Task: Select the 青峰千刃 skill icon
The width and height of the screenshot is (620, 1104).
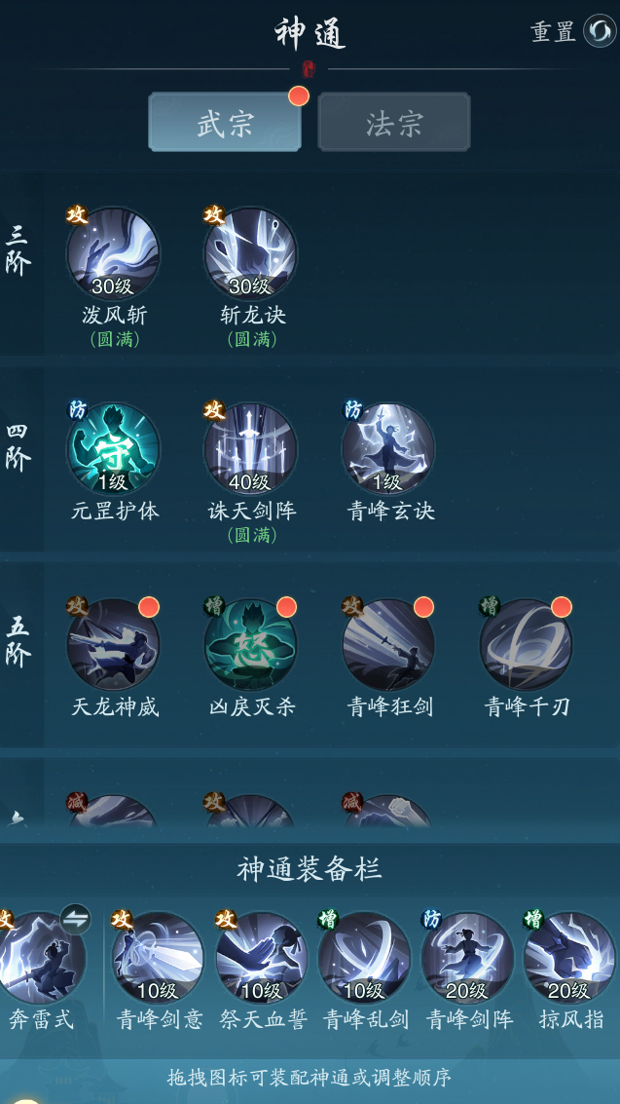Action: tap(526, 645)
